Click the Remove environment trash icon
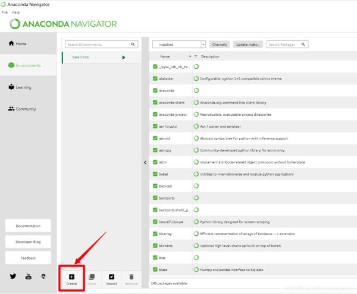Screen dimensions: 357x294 [x=131, y=276]
